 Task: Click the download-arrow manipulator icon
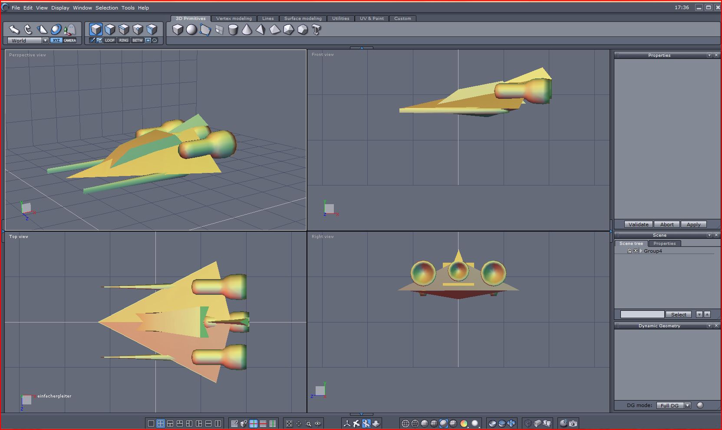(x=376, y=423)
